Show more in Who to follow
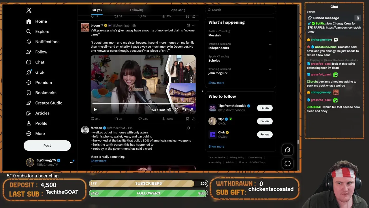Screen dimensions: 369x208 (216, 146)
